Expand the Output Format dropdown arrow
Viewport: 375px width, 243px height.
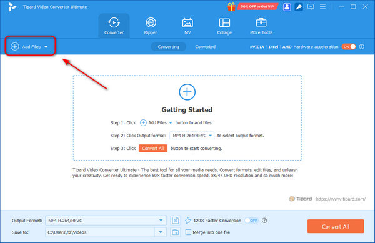(161, 221)
